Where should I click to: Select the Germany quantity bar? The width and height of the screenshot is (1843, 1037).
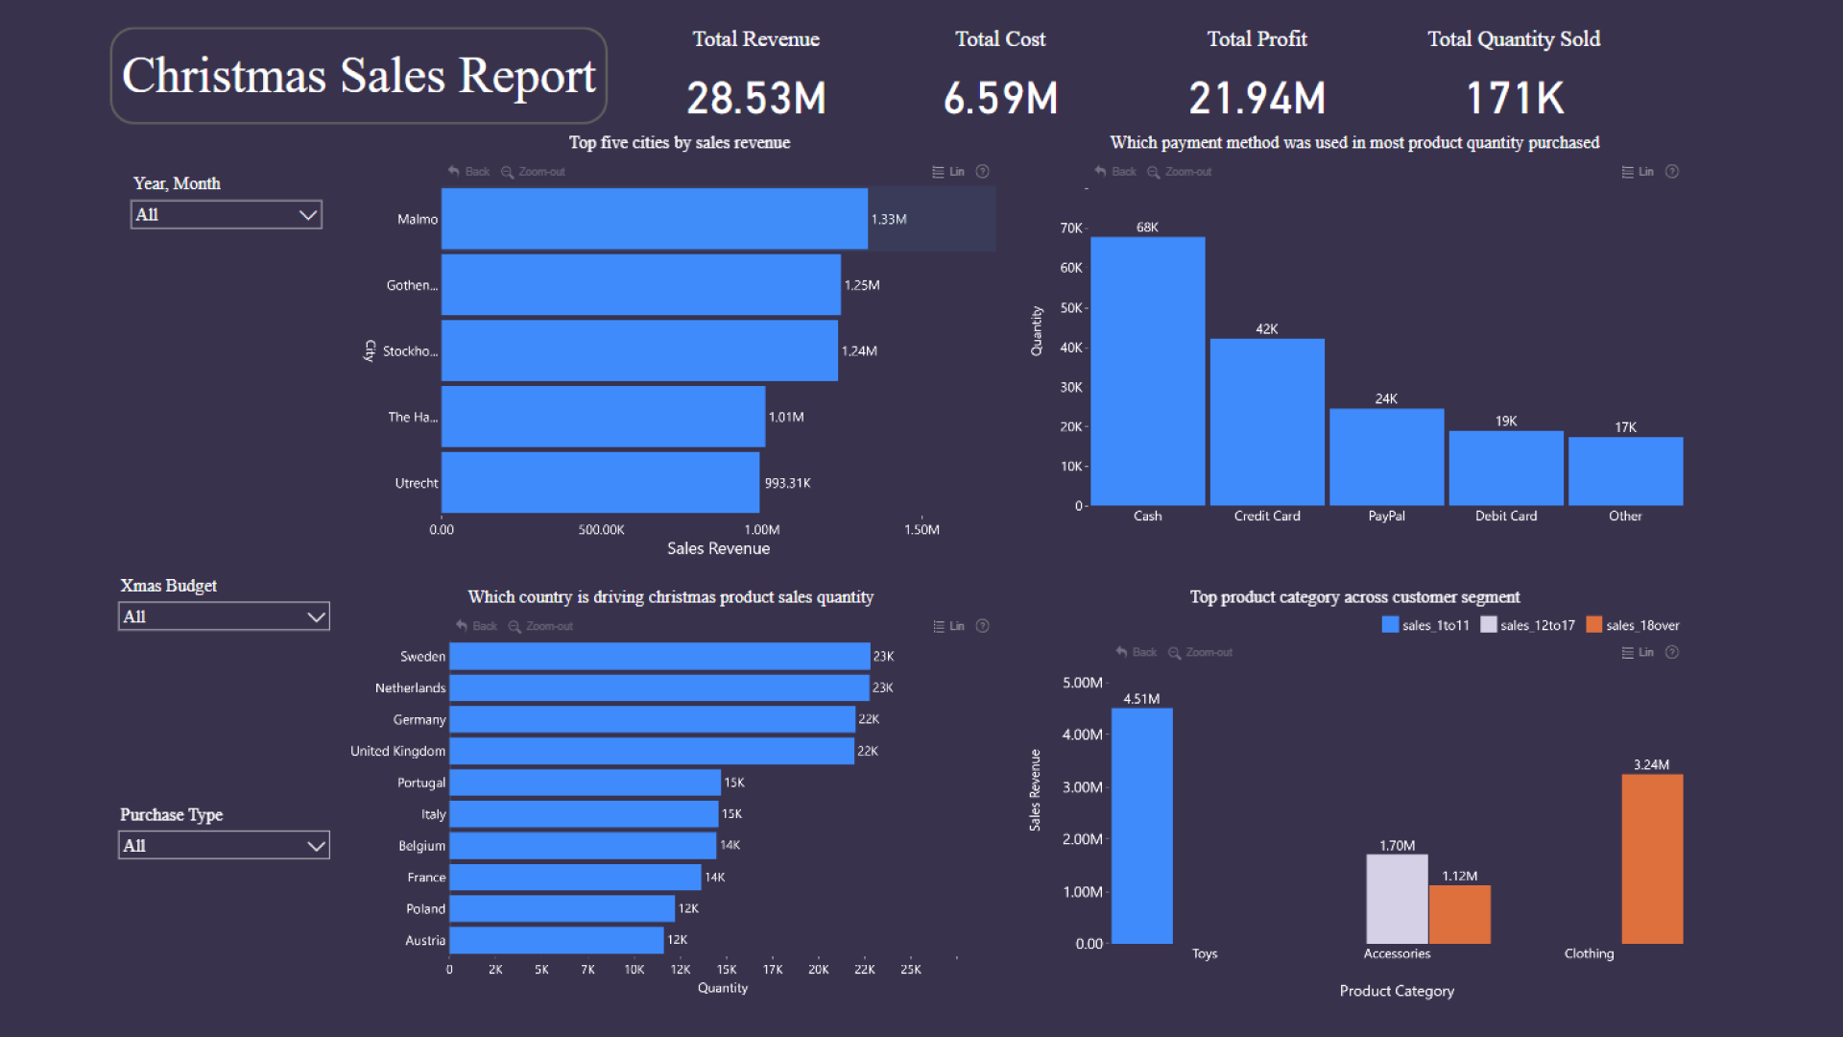[653, 719]
